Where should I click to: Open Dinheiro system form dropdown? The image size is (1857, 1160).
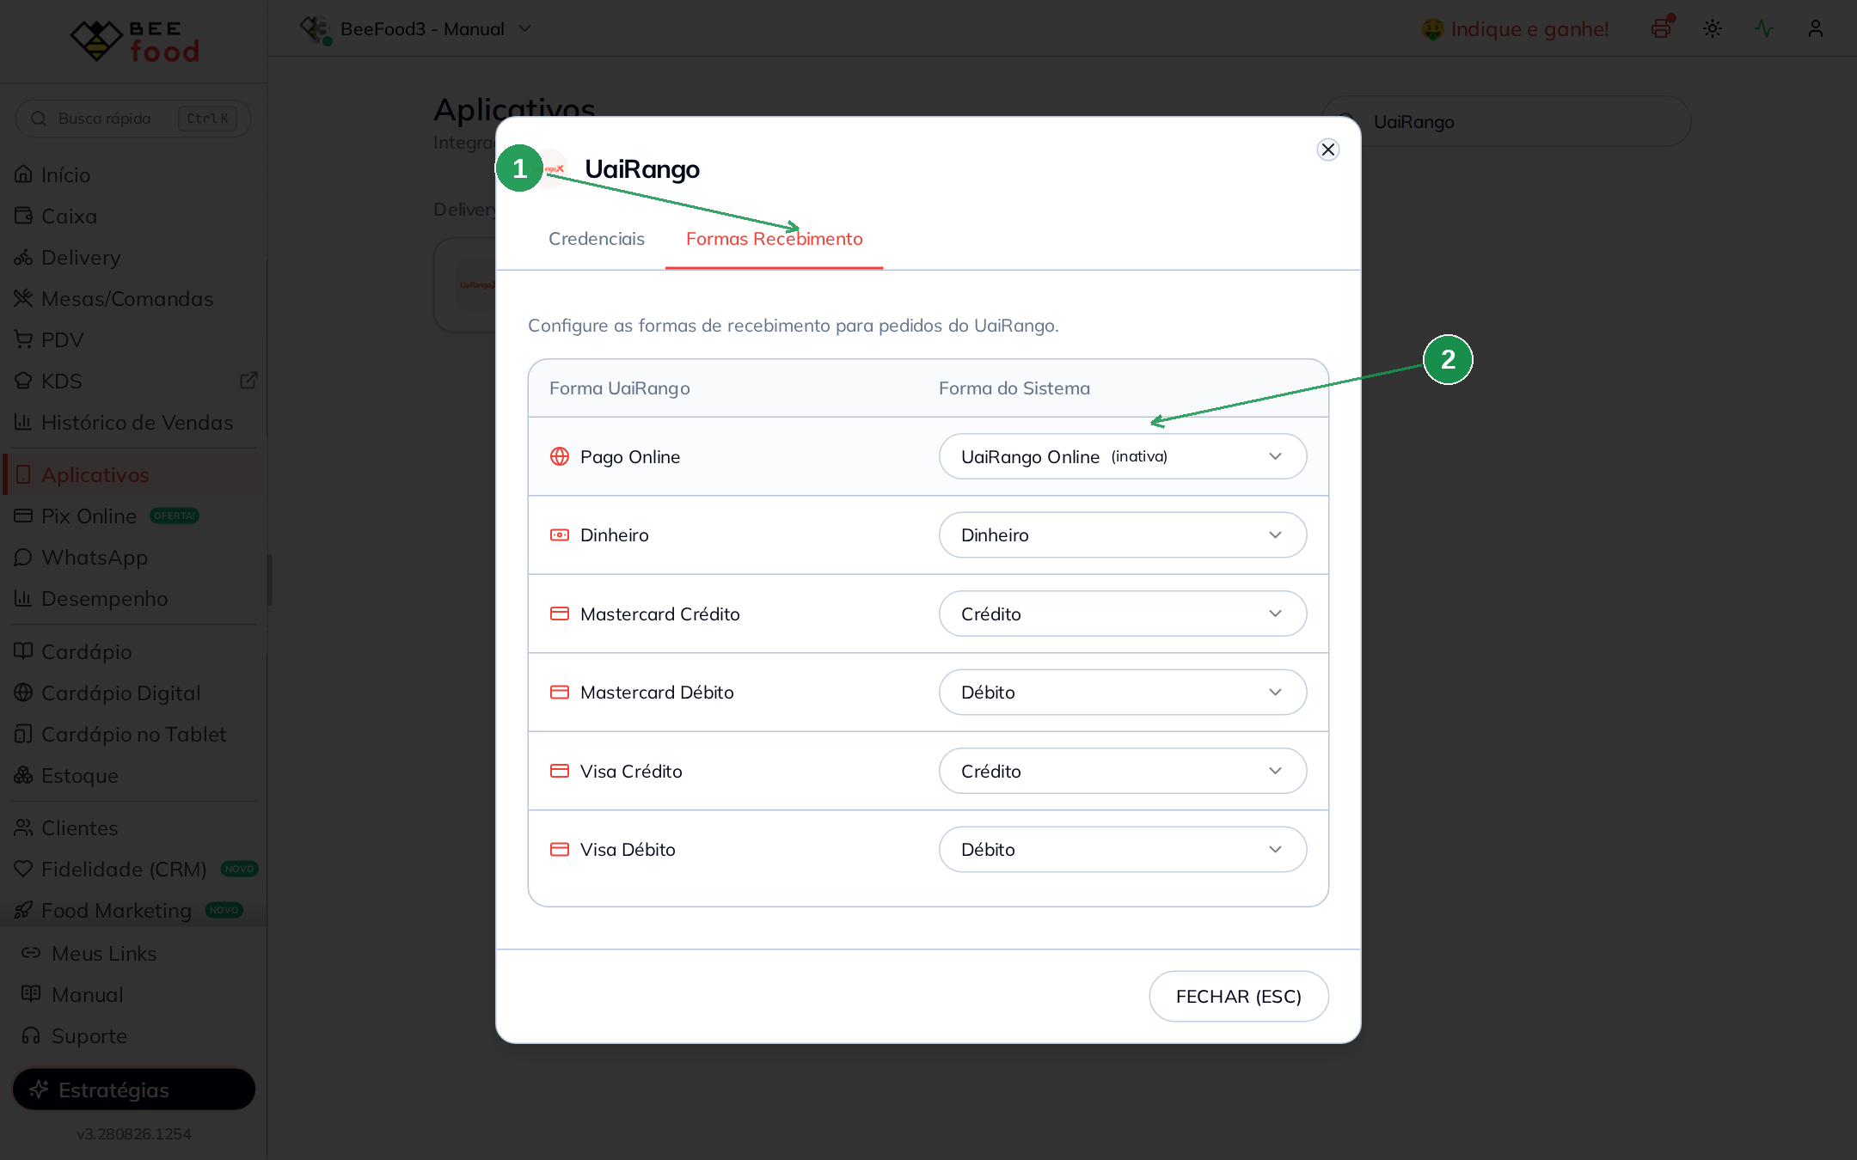(x=1123, y=535)
